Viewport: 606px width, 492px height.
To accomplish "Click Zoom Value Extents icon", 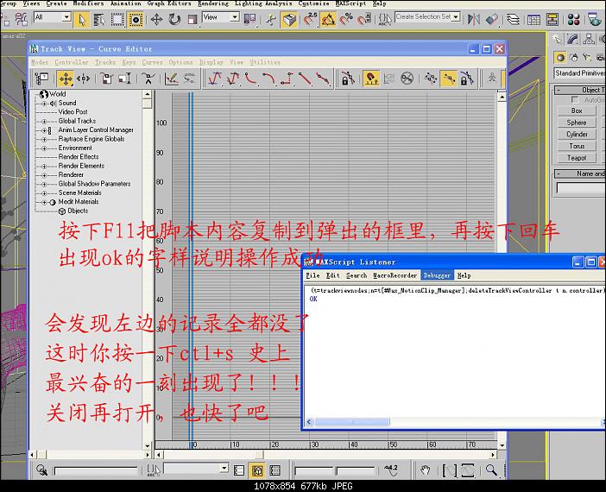I will (x=468, y=470).
